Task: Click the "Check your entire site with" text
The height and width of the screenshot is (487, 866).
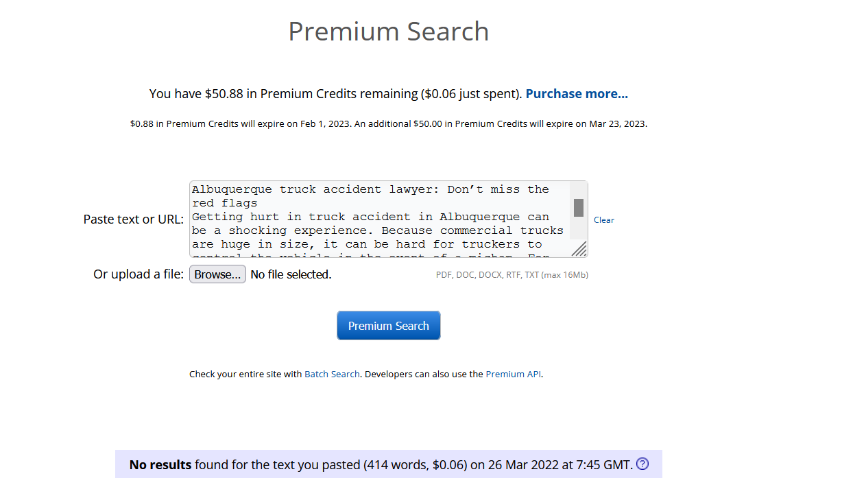Action: 245,375
